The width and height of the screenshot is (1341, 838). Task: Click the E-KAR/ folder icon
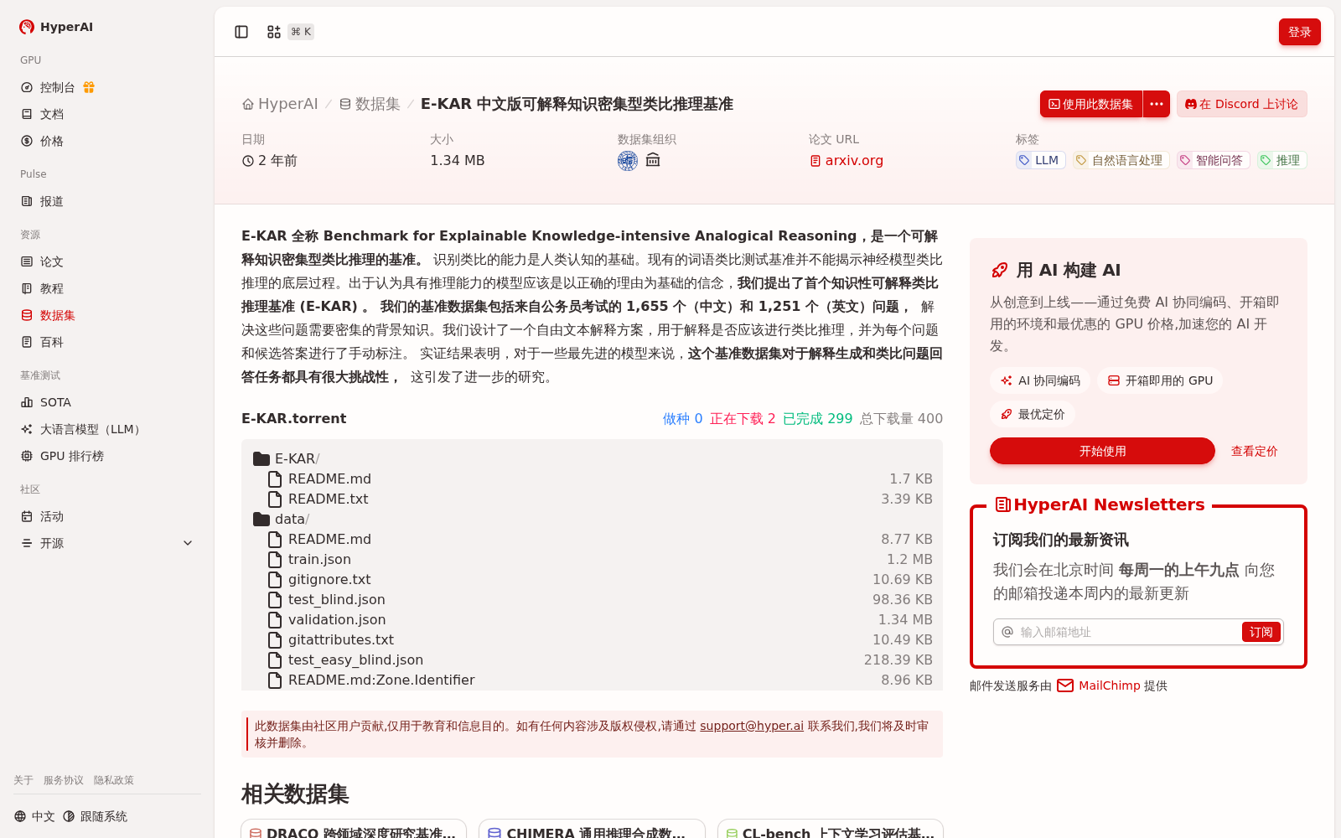[261, 458]
